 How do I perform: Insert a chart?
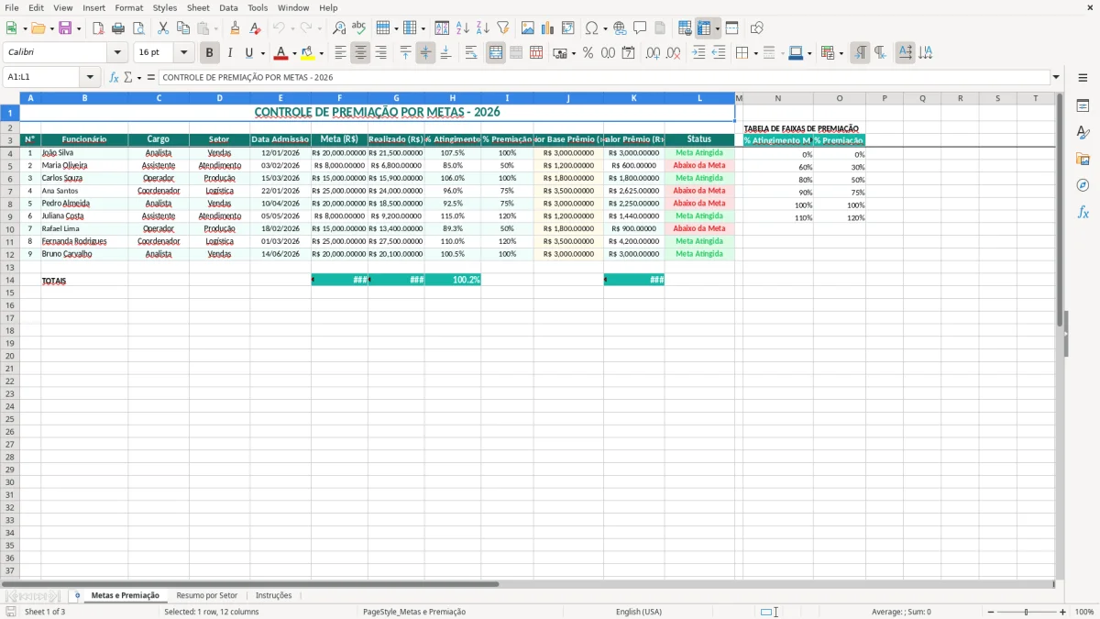(548, 28)
